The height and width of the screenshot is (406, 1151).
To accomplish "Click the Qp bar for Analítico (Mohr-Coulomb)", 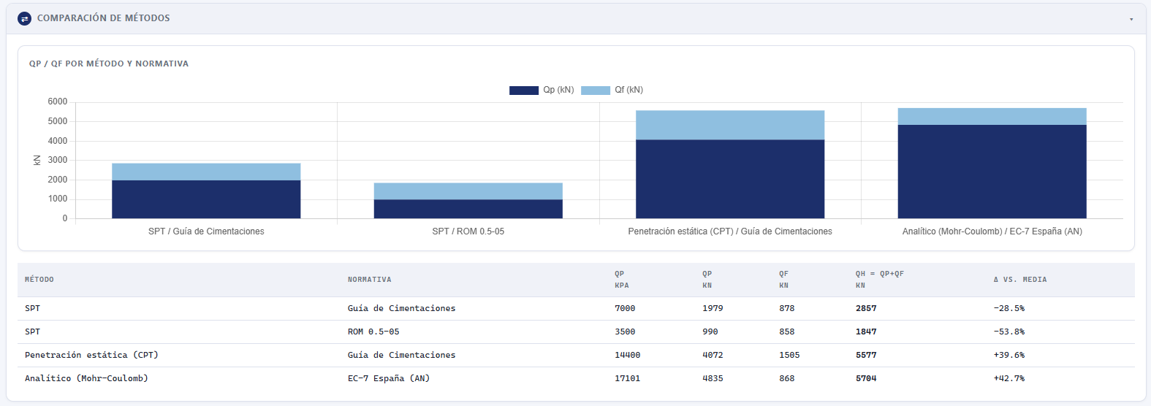I will 992,172.
